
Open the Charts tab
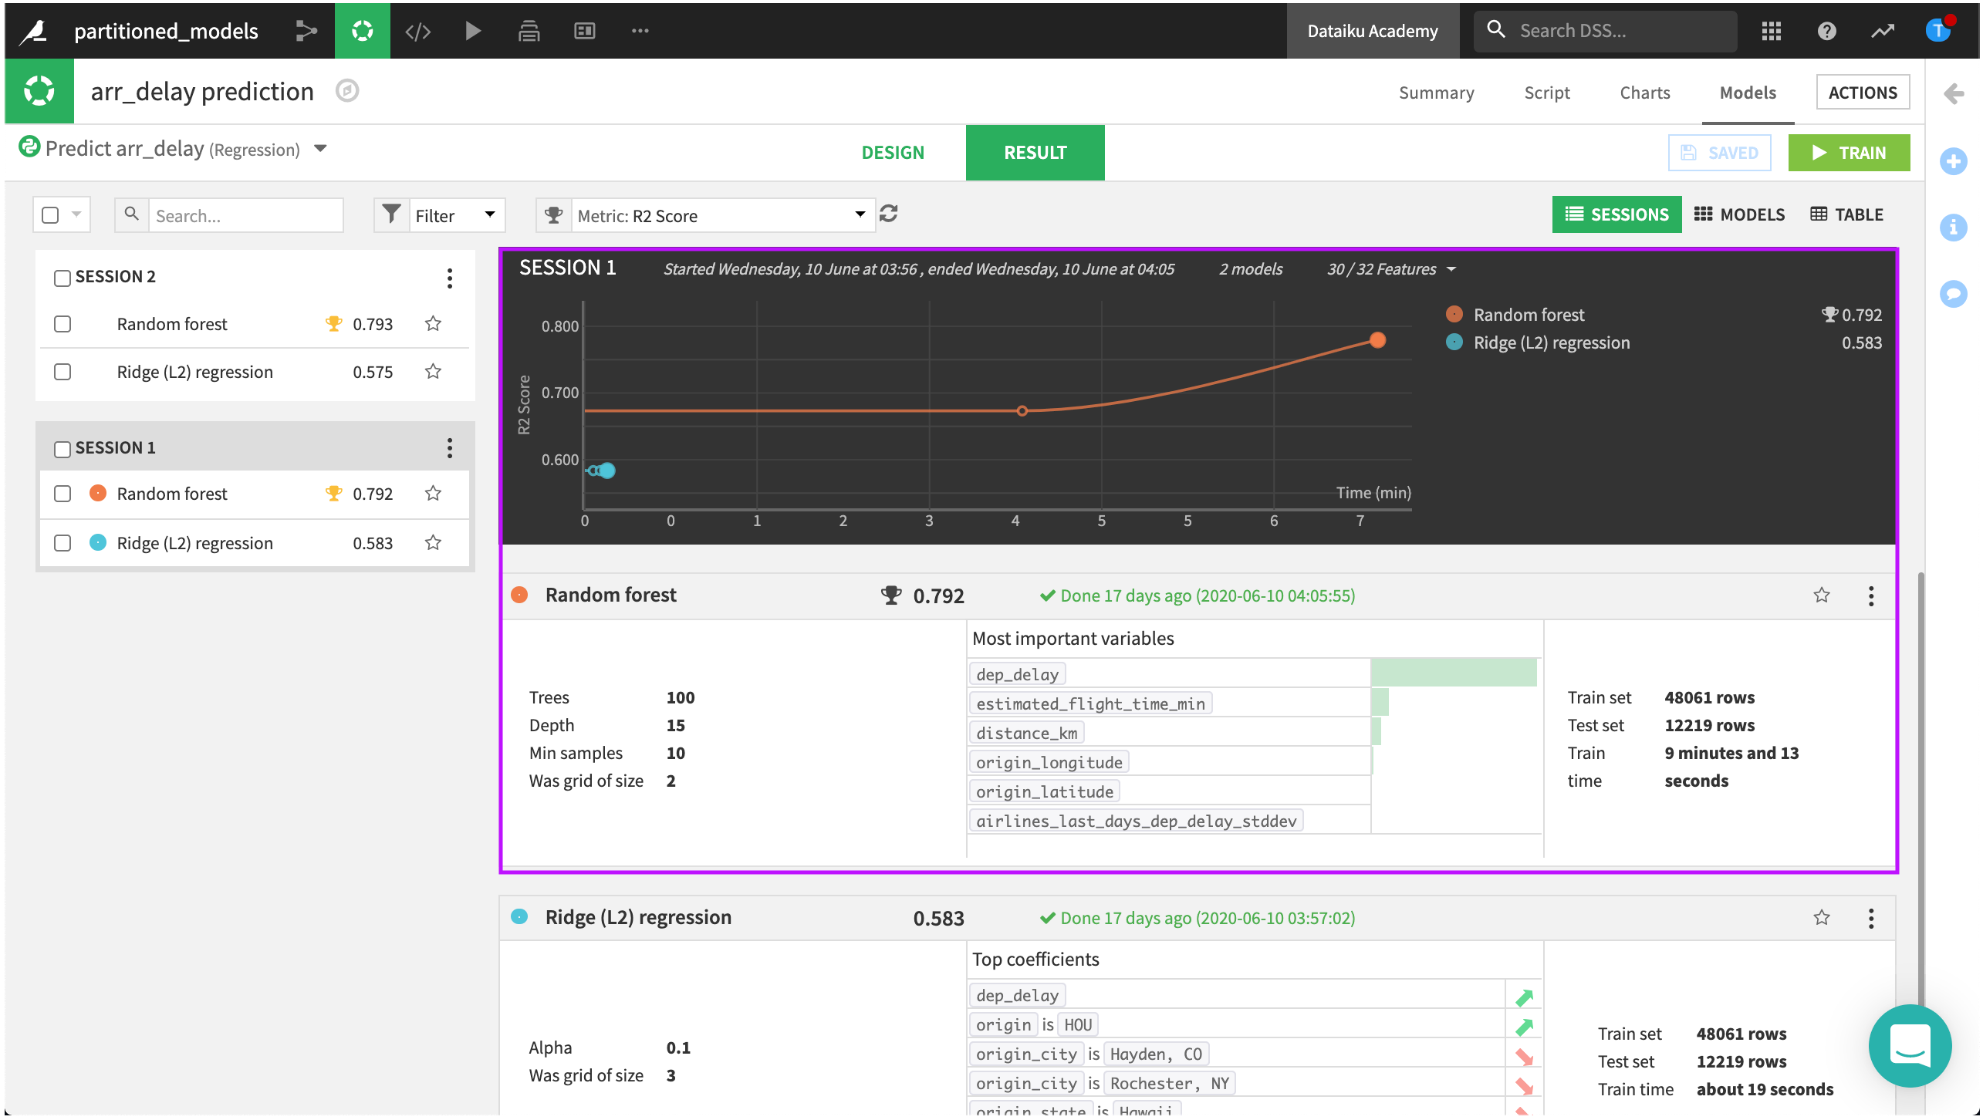point(1644,93)
